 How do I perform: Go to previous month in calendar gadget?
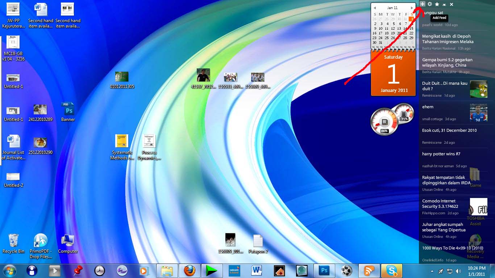(x=375, y=8)
